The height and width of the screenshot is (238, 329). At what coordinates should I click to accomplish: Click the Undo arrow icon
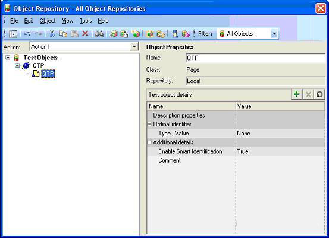click(x=27, y=34)
